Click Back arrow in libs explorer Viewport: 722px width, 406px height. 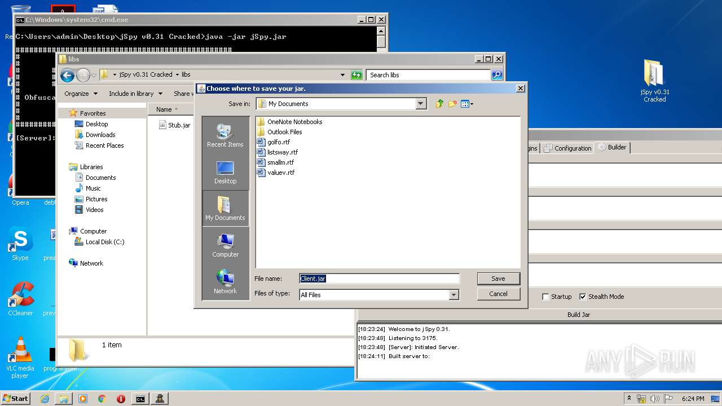[67, 75]
